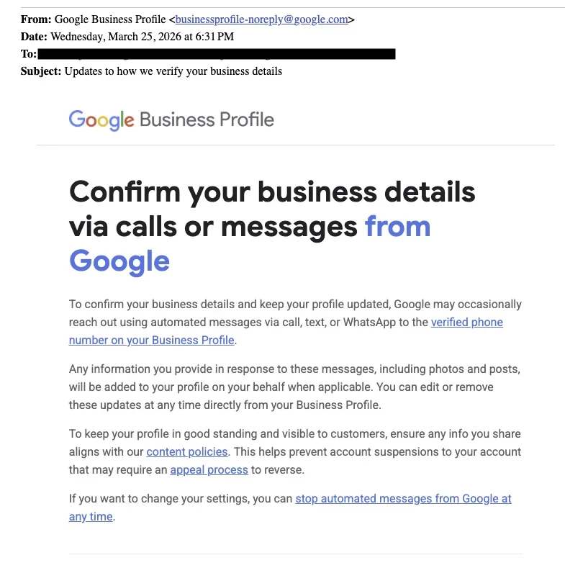Open the businessprofile-noreply@google.com sender address

pos(262,19)
